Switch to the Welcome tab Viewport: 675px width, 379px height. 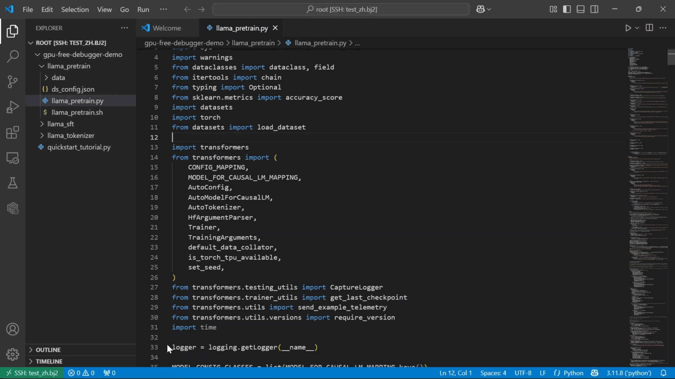coord(167,28)
